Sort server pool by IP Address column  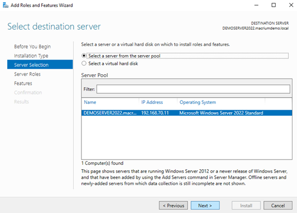coord(152,102)
